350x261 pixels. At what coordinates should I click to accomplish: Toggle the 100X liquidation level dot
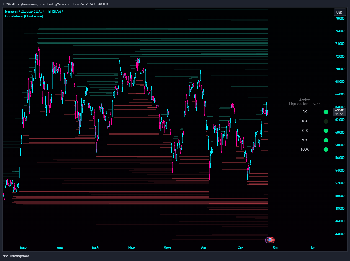326,149
